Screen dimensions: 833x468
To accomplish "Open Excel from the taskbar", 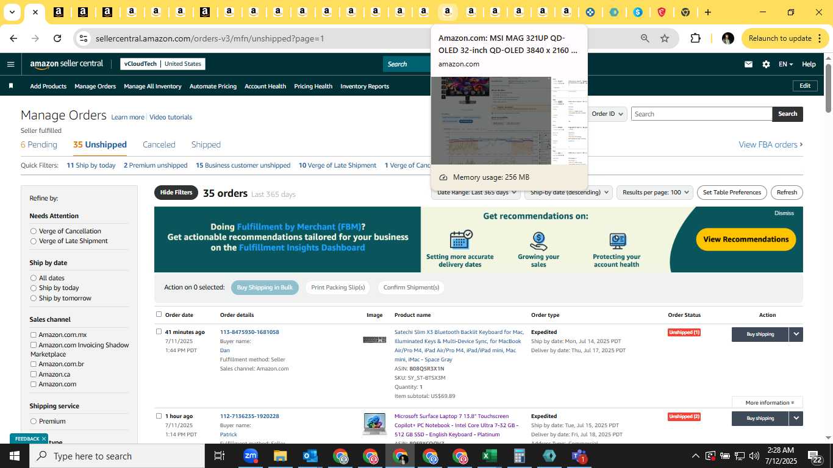I will [x=489, y=456].
